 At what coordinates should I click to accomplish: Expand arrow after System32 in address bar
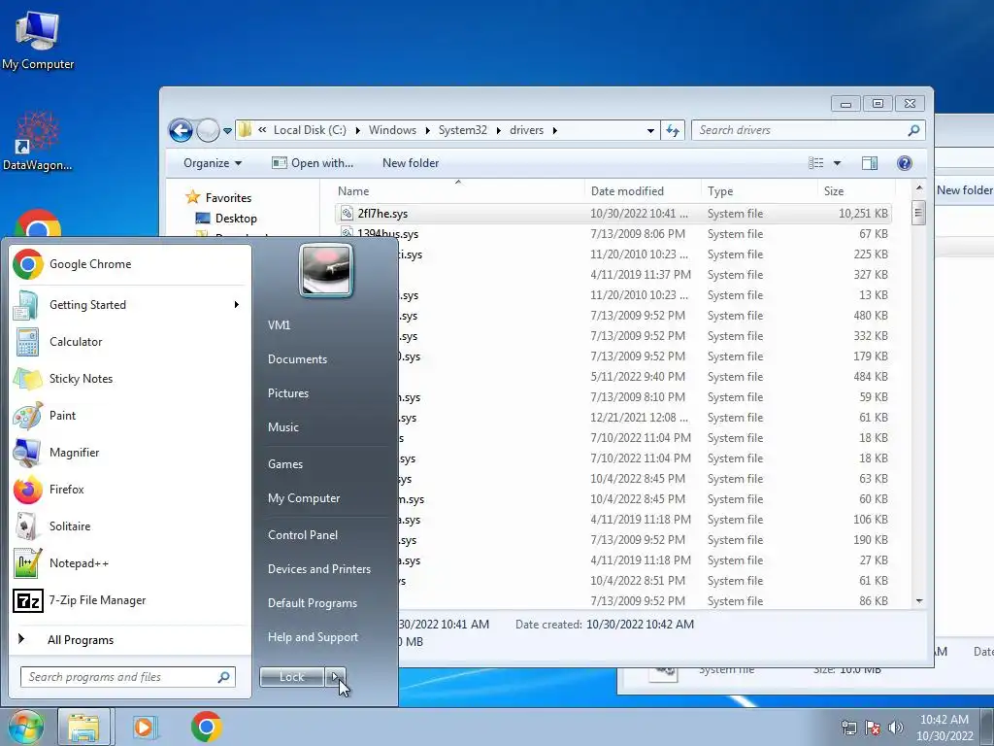coord(498,131)
